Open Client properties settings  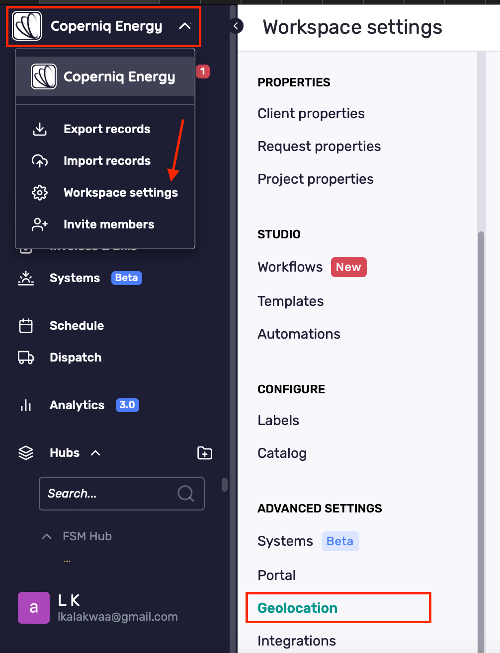click(311, 114)
